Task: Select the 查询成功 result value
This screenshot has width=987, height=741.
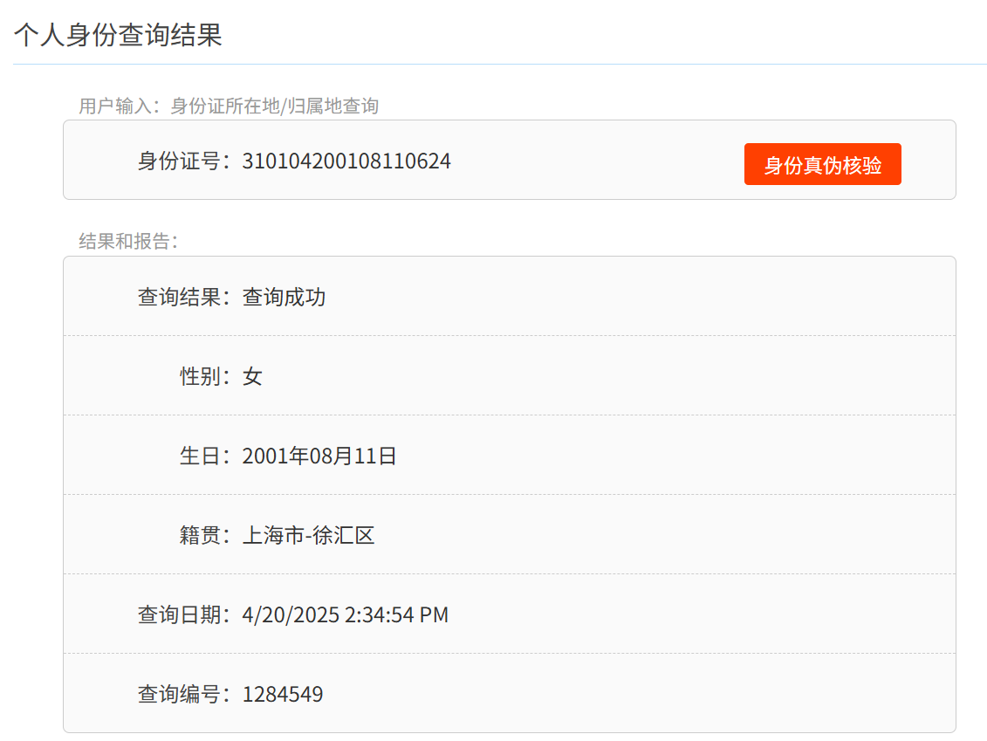Action: (284, 297)
